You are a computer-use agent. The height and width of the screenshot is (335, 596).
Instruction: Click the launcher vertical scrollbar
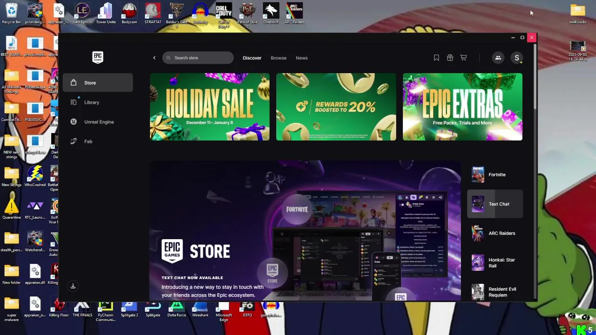click(x=535, y=77)
